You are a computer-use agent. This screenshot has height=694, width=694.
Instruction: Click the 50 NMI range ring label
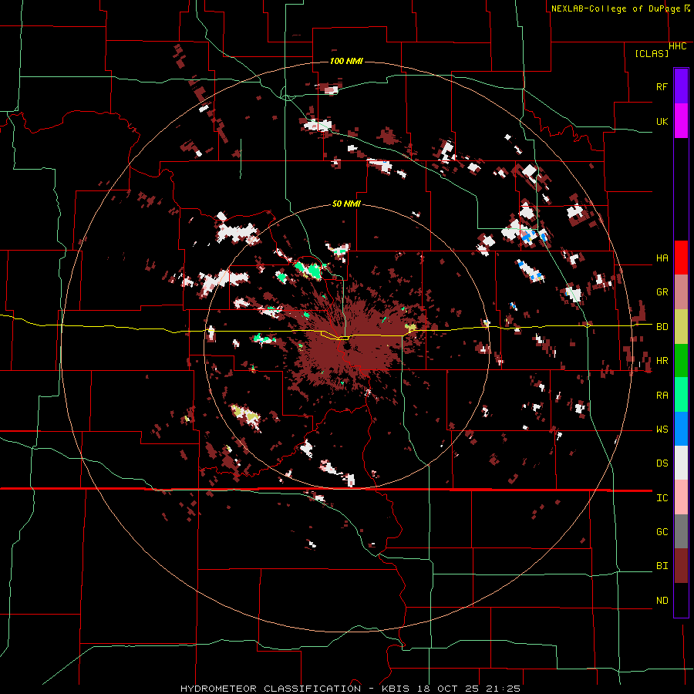(346, 204)
